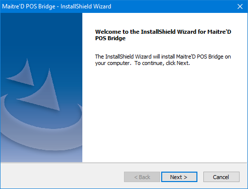Viewport: 248px width, 189px height.
Task: Click the gray footer area left of Back
Action: tap(62, 176)
